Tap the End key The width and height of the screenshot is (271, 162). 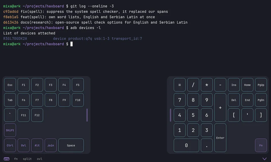click(x=247, y=100)
